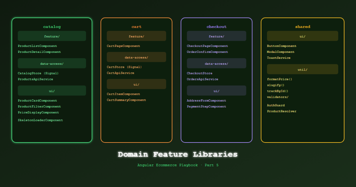Click PaymentStepComponent

[207, 106]
